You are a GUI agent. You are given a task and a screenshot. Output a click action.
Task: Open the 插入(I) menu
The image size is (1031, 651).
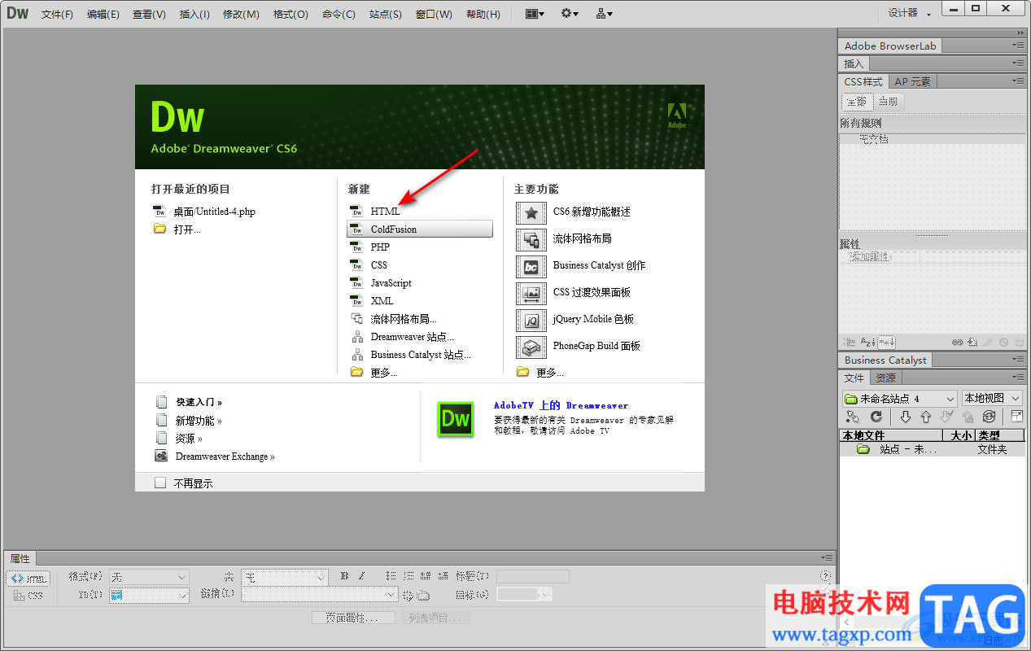pos(194,14)
